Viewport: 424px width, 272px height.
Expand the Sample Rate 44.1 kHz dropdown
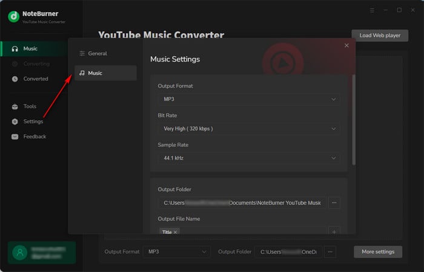[248, 158]
